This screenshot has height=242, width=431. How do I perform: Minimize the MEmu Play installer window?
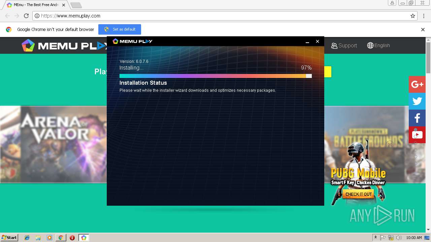pyautogui.click(x=307, y=41)
